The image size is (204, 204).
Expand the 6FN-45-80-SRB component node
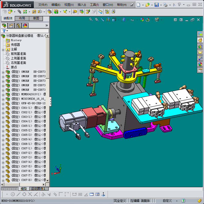[3, 104]
